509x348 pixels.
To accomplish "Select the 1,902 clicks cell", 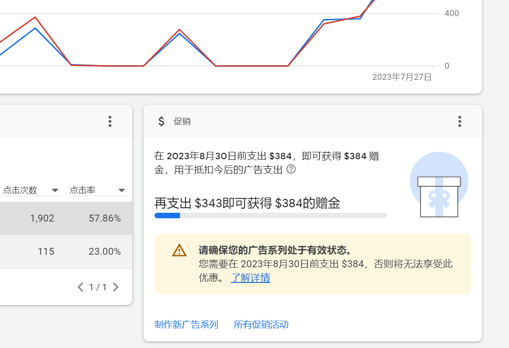I will pos(42,218).
